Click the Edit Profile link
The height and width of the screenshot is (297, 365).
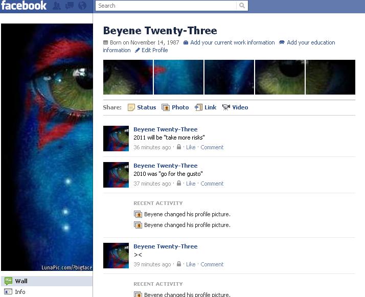154,50
